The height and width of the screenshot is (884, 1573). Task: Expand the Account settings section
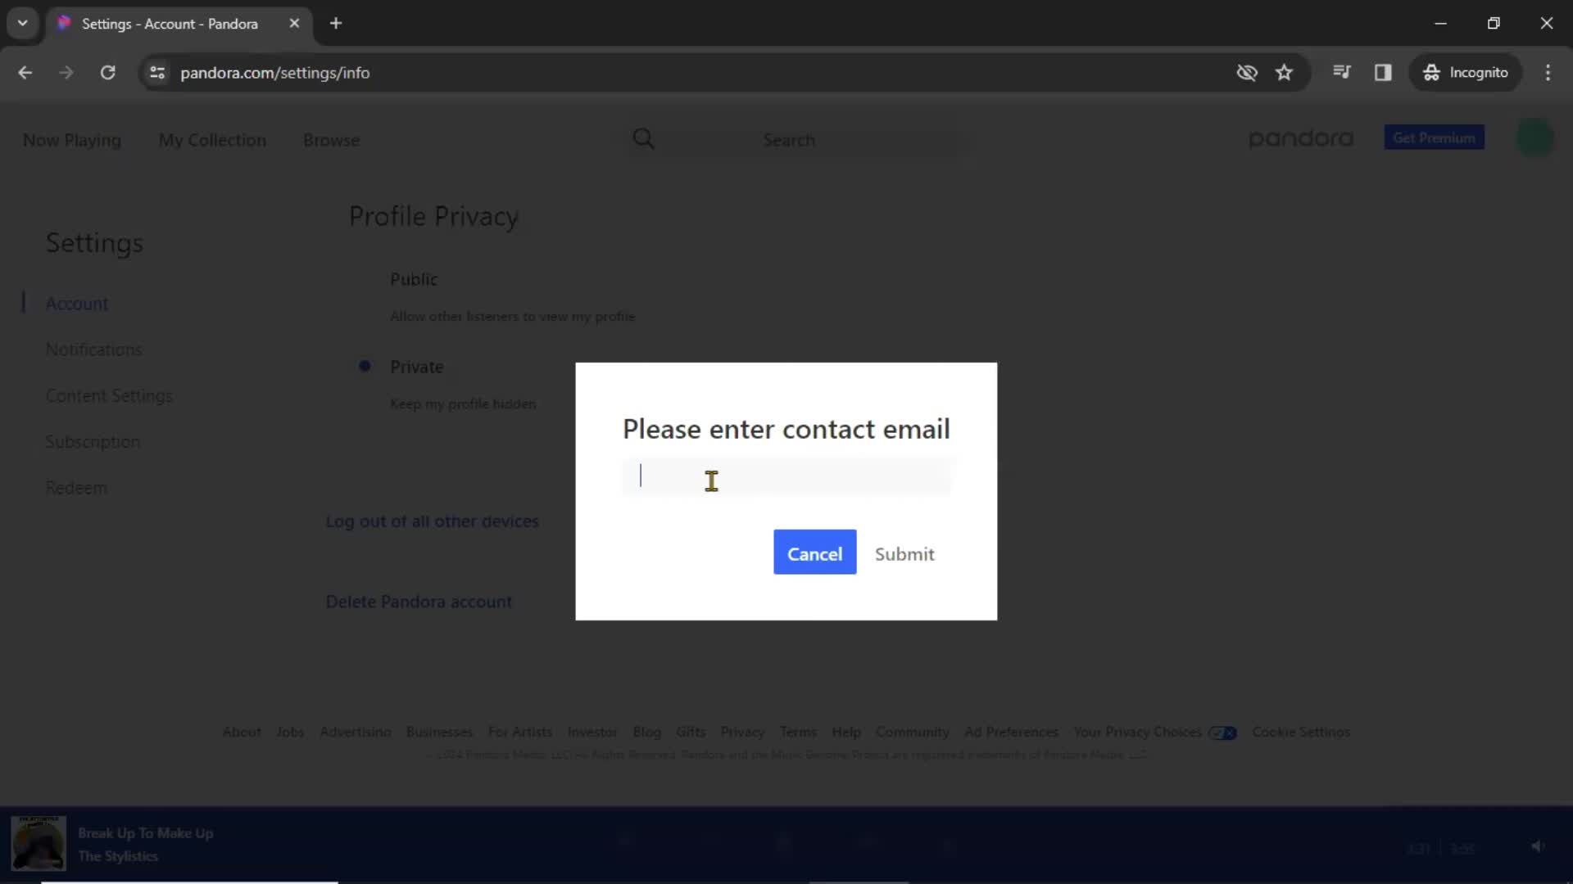[x=75, y=304]
